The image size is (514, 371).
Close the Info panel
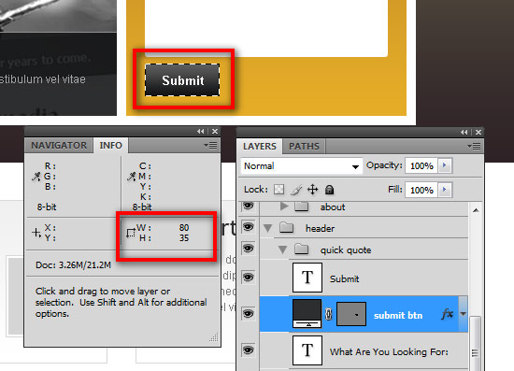[x=215, y=132]
